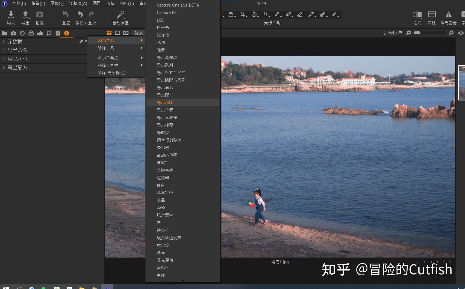Open the lens circle tool tab
This screenshot has width=465, height=289.
tap(22, 33)
